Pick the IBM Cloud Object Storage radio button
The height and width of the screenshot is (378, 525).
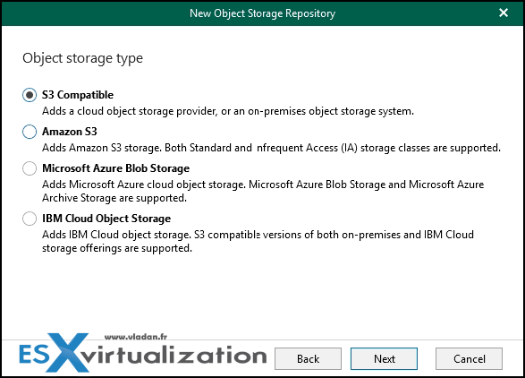(x=30, y=219)
